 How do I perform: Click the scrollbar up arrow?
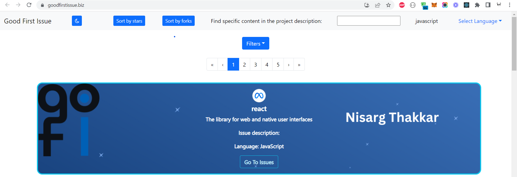coord(514,14)
